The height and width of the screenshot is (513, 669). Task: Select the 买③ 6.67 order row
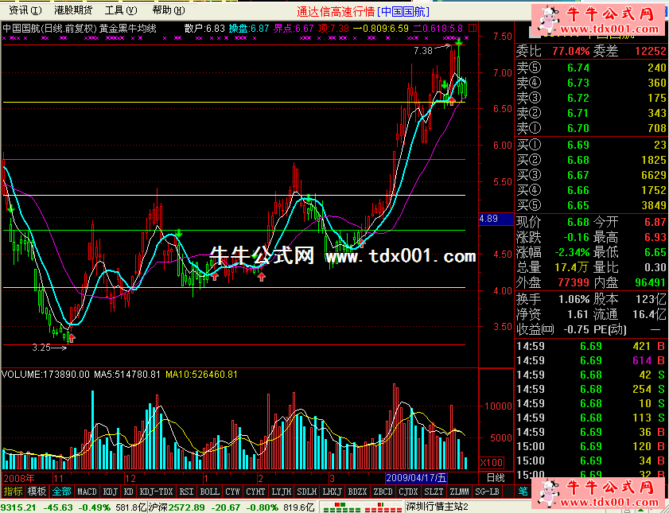(x=591, y=175)
